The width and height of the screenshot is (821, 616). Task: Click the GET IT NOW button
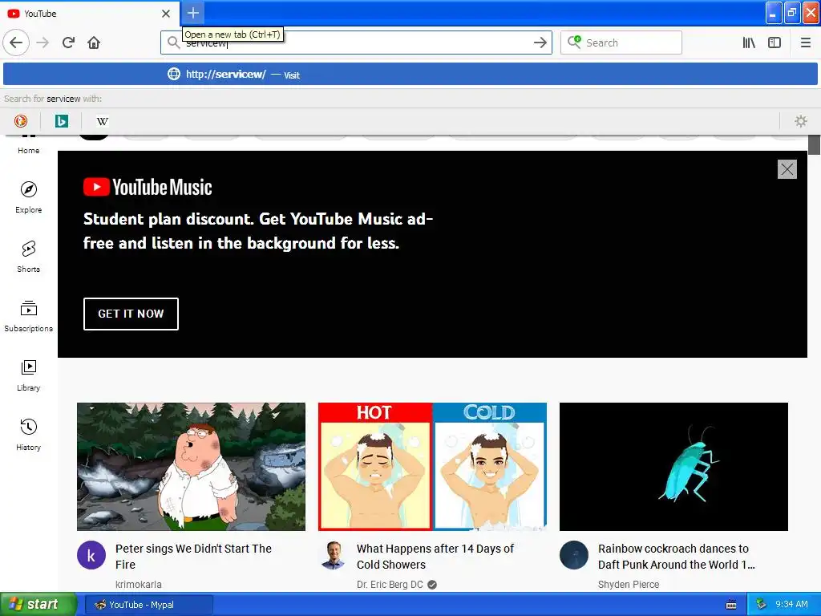[x=131, y=314]
